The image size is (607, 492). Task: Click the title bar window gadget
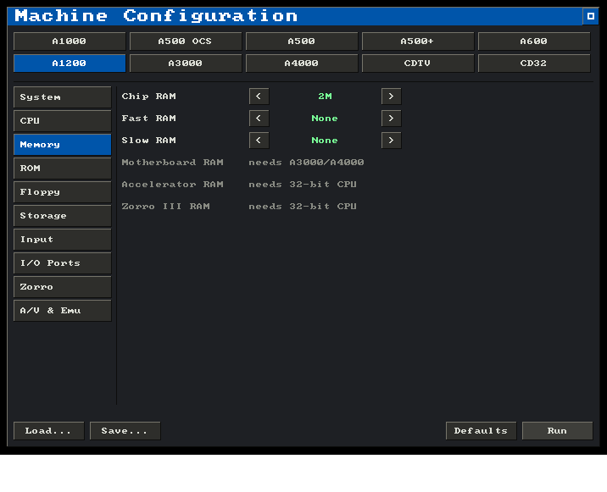pos(591,16)
